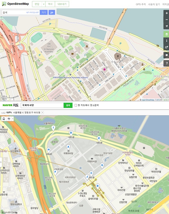The image size is (169, 214).
Task: Toggle the bus transit icon on Naver map
Action: point(4,119)
